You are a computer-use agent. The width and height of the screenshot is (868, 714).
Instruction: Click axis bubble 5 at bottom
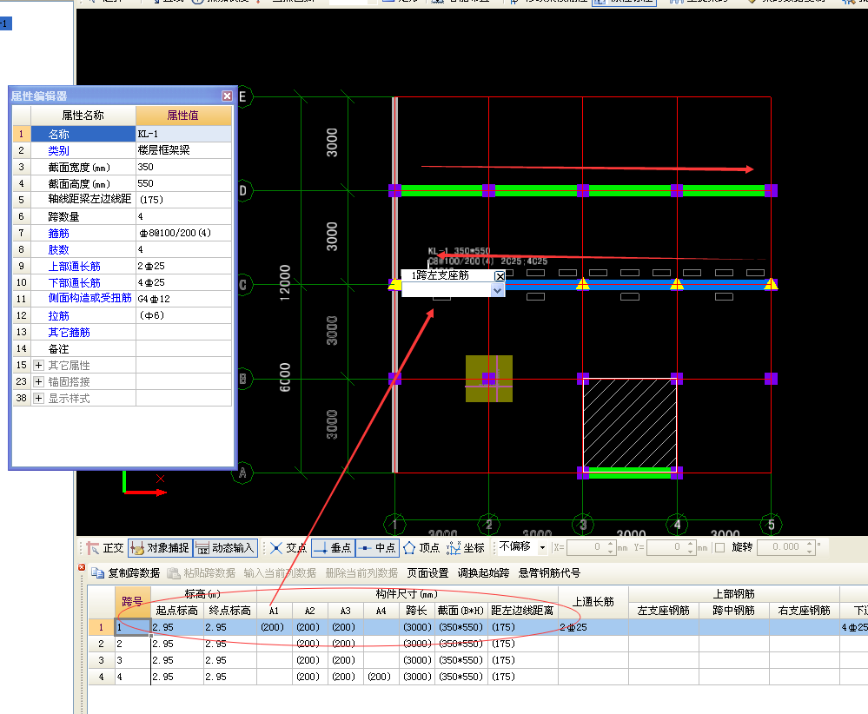772,524
